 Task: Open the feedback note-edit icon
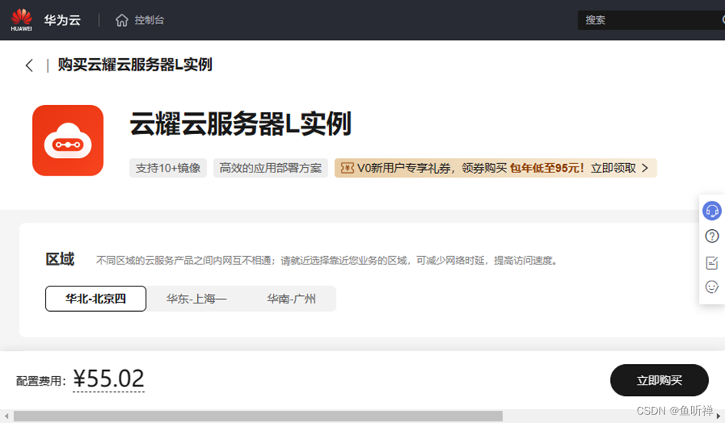[712, 262]
